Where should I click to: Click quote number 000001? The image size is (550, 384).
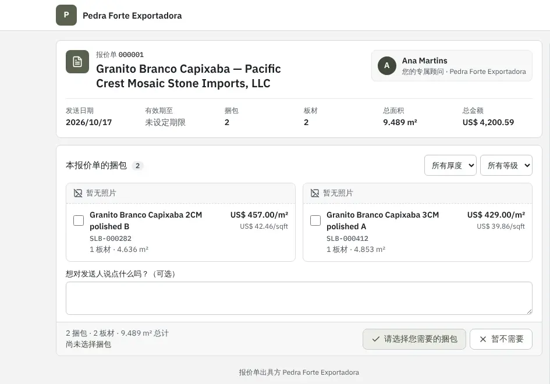pos(131,55)
